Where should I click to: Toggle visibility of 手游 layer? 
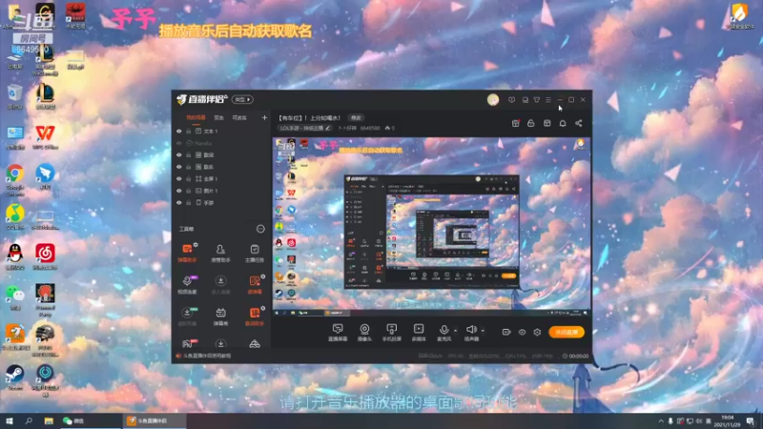point(179,203)
